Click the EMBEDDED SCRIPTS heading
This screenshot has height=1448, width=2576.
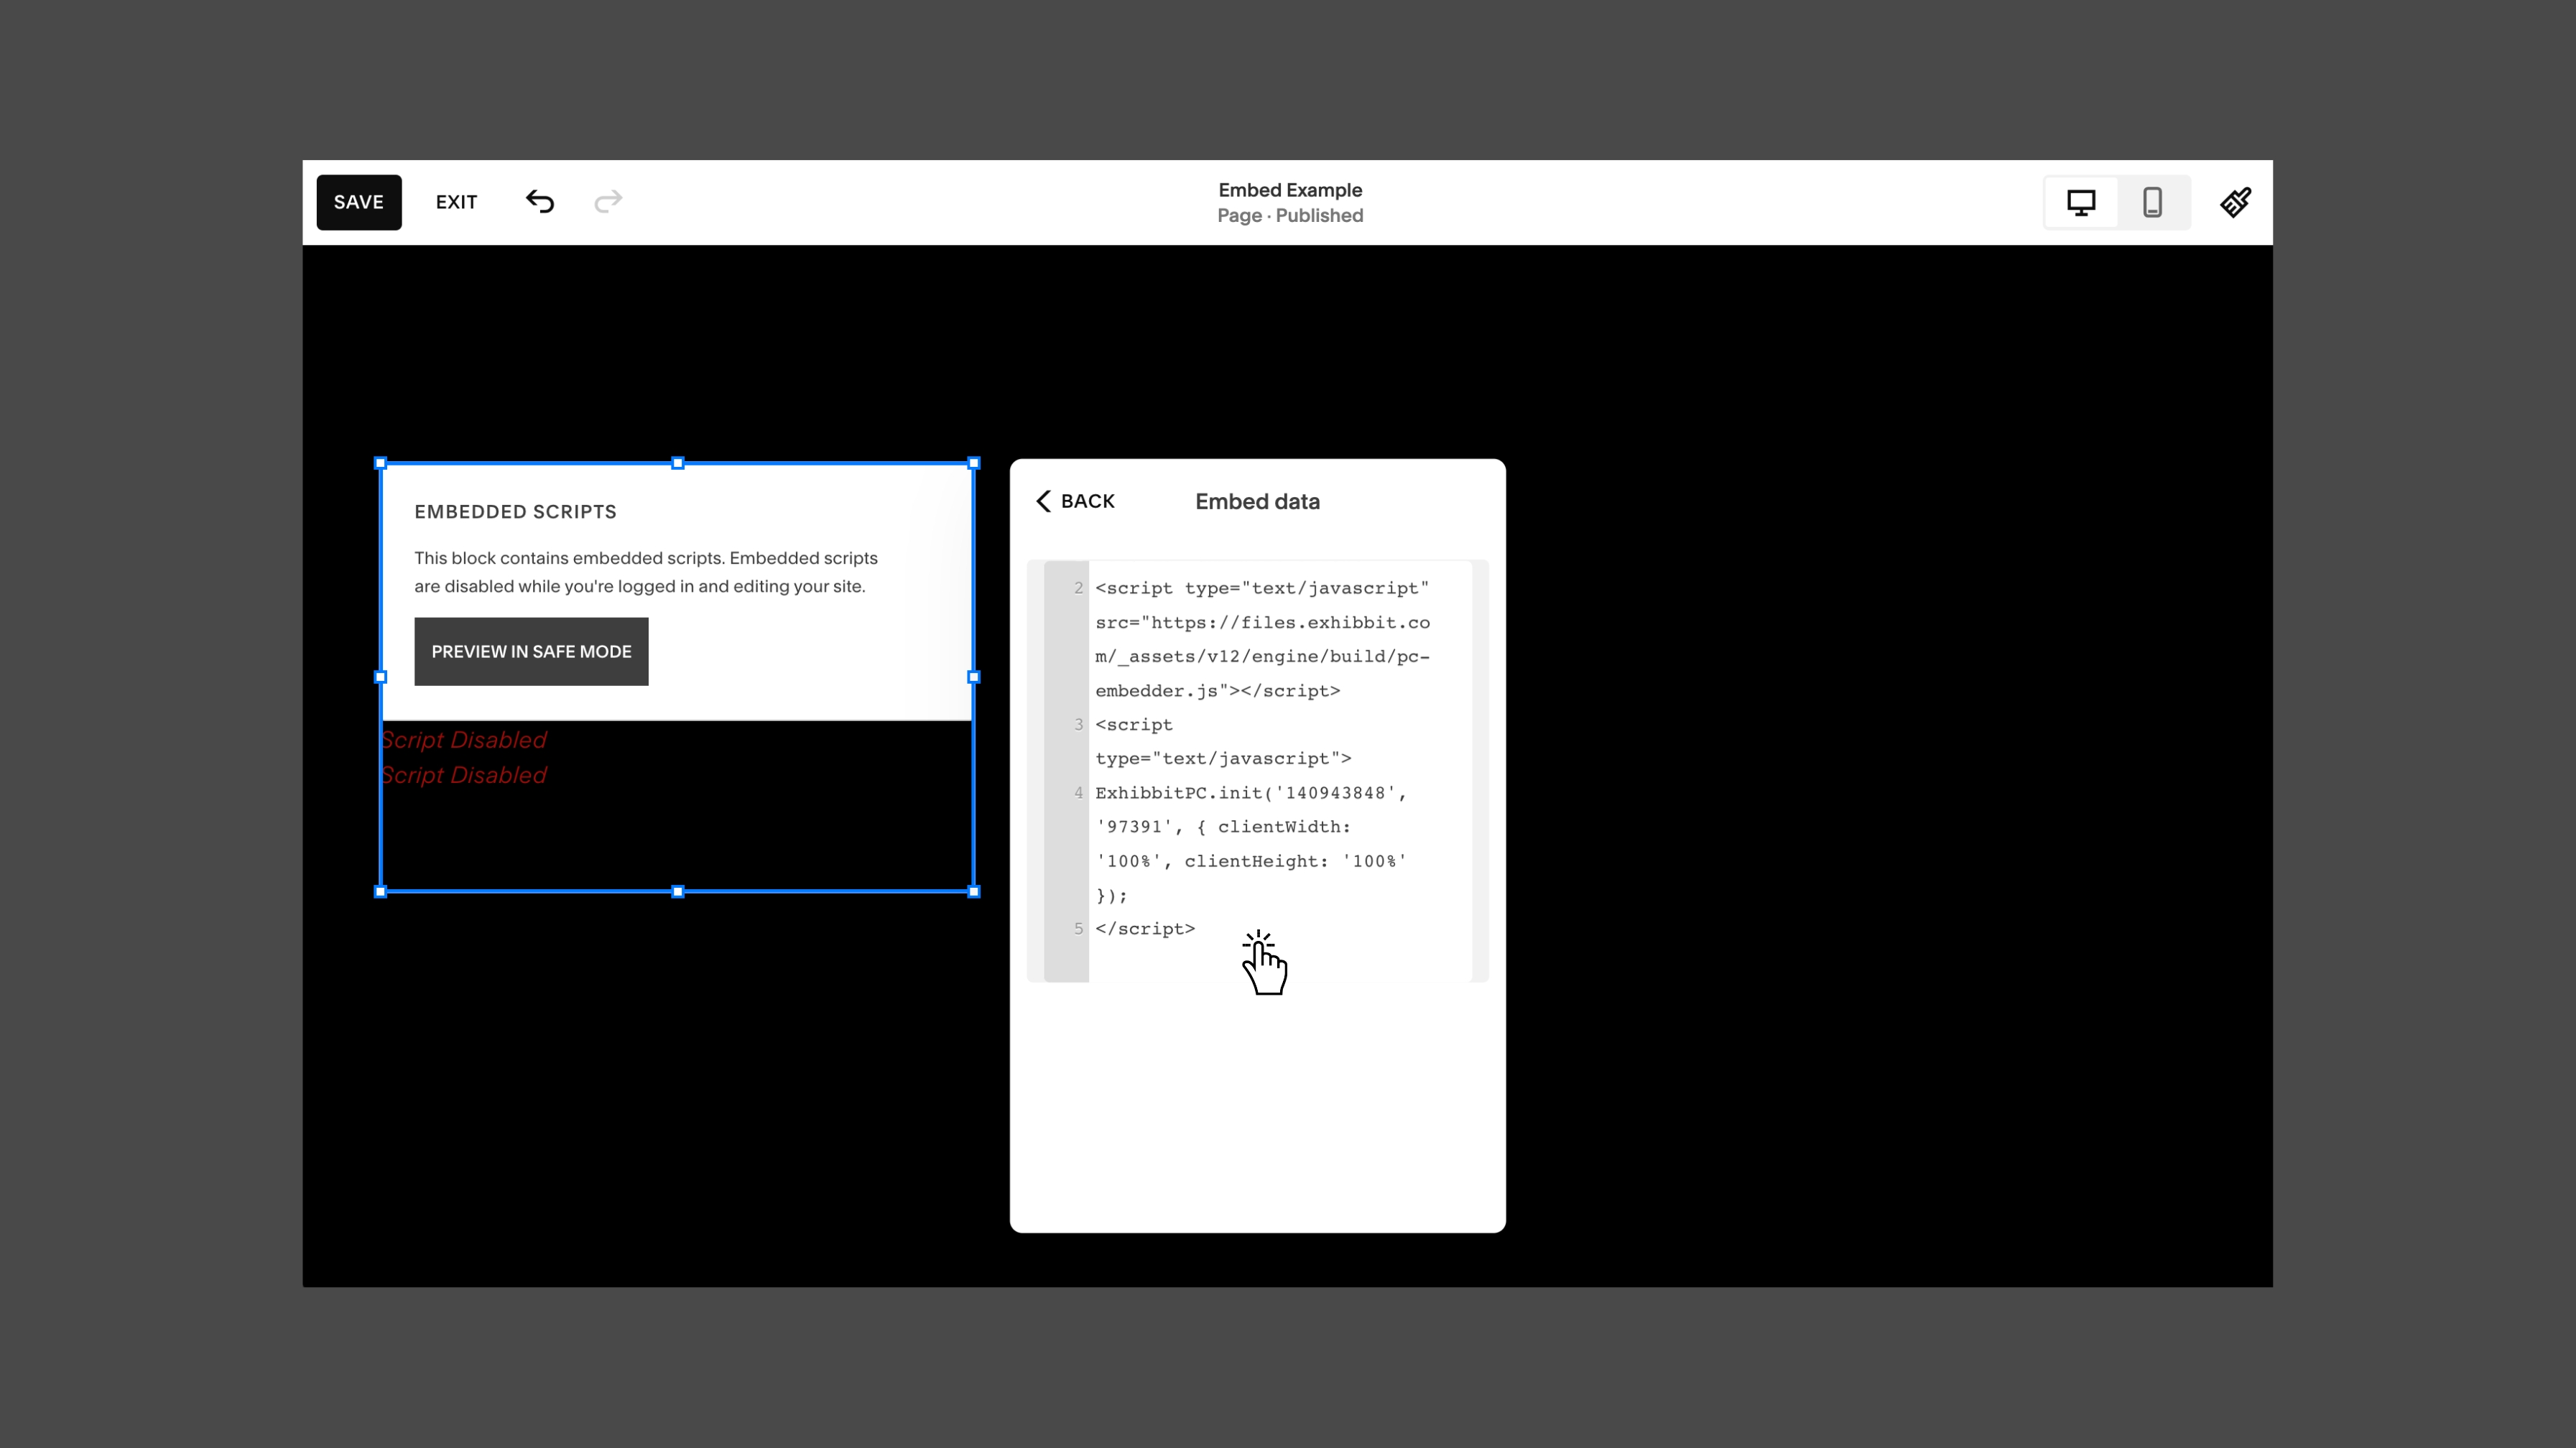pyautogui.click(x=515, y=512)
